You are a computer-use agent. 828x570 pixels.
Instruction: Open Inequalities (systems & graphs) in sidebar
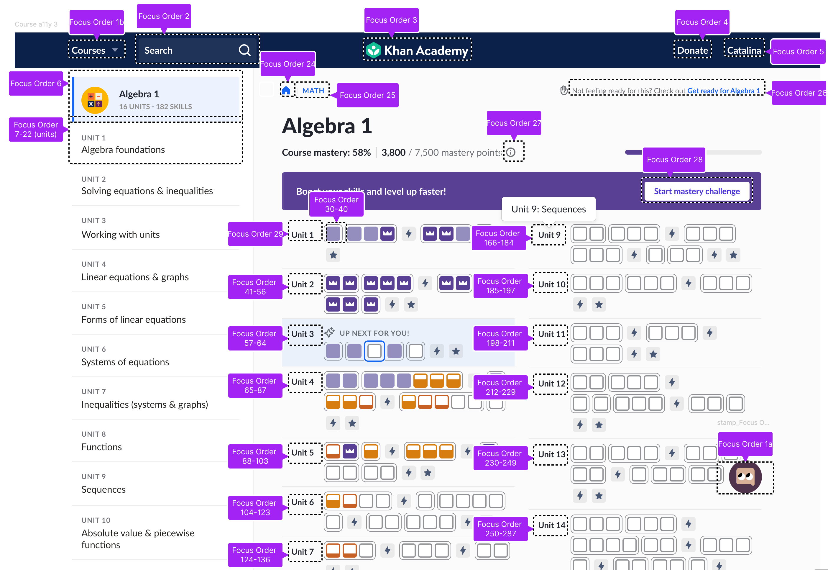(x=156, y=398)
